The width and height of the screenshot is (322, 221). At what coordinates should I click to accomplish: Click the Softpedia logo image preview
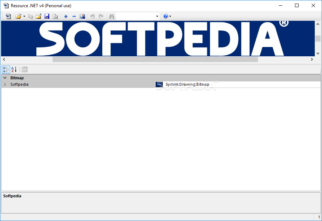(158, 38)
